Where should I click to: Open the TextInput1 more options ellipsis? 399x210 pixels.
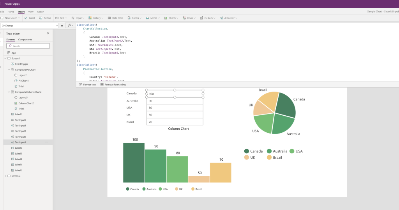(47, 142)
